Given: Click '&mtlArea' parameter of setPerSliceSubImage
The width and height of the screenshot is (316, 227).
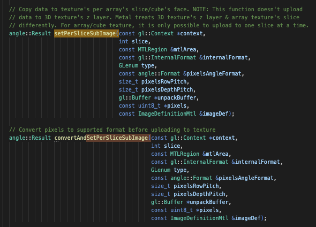Looking at the screenshot, I should pos(183,50).
